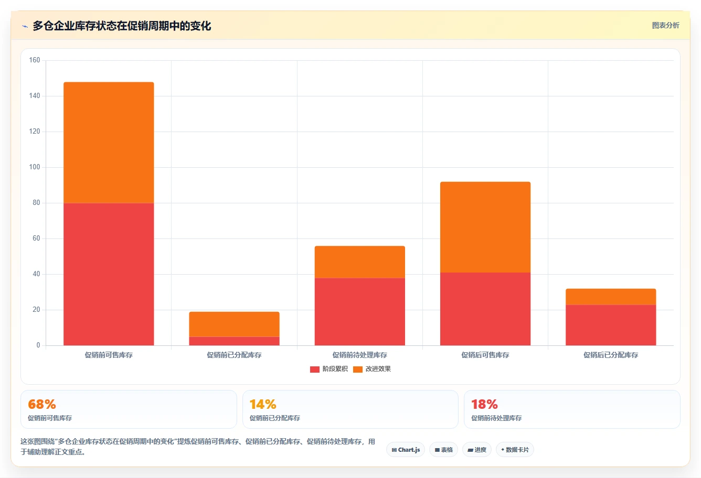The height and width of the screenshot is (478, 701).
Task: Click the orange segment of 促销后可售库存 bar
Action: point(485,227)
